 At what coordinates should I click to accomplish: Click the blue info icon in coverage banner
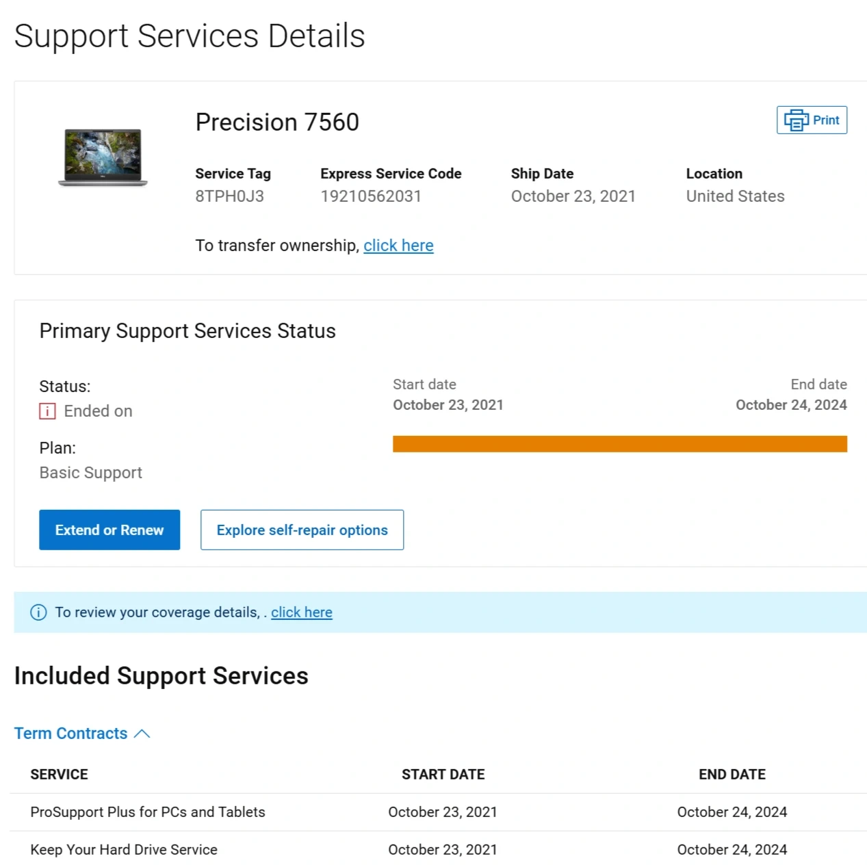(x=39, y=612)
